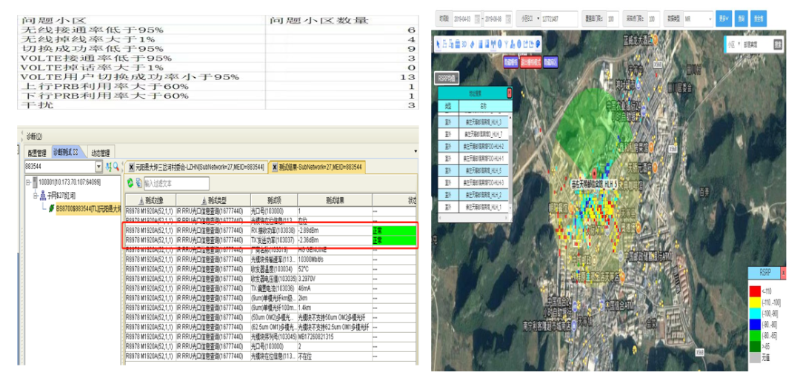Open the 883544 combo box dropdown arrow
Viewport: 800px width, 381px height.
[99, 167]
